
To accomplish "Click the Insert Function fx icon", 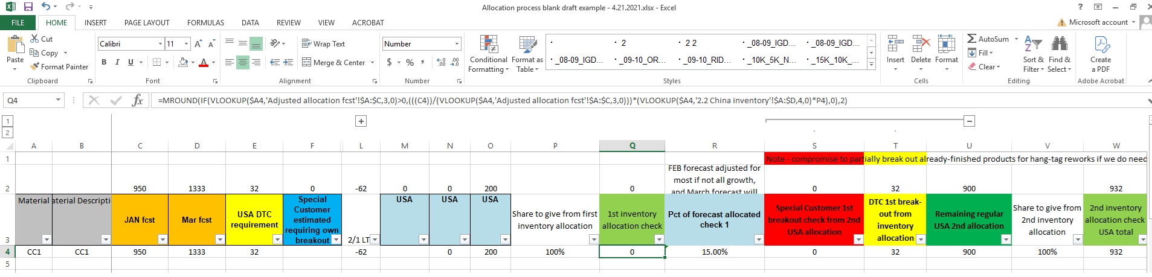I will click(137, 101).
